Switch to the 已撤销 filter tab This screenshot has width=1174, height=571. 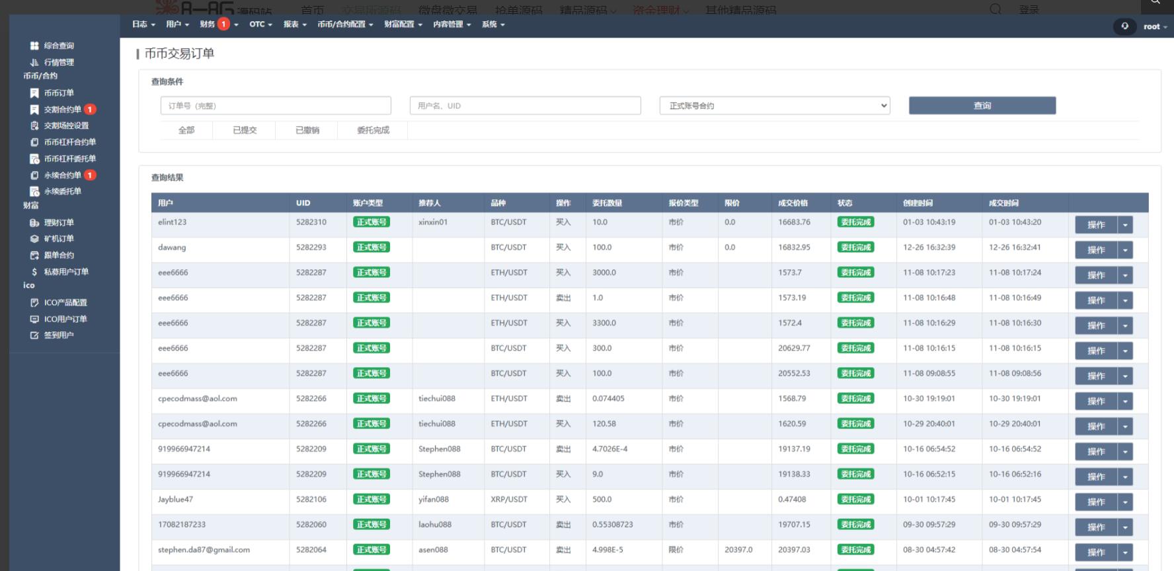pyautogui.click(x=307, y=131)
